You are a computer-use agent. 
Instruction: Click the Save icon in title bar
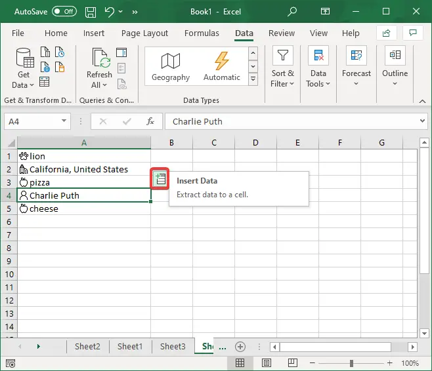click(x=91, y=12)
